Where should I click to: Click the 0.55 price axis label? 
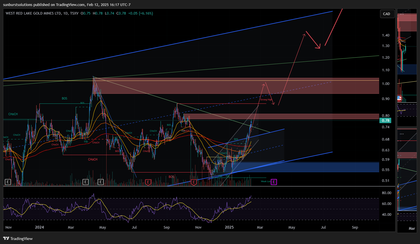(x=386, y=170)
